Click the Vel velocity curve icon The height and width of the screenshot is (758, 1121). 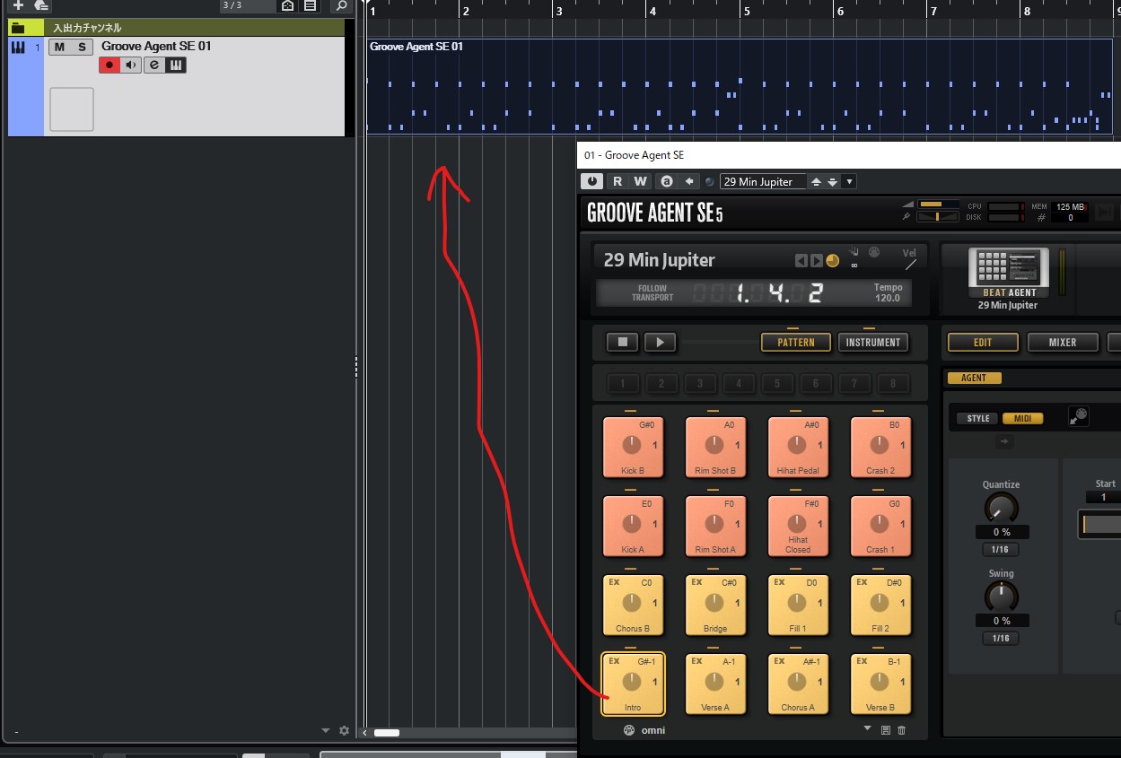pyautogui.click(x=911, y=265)
